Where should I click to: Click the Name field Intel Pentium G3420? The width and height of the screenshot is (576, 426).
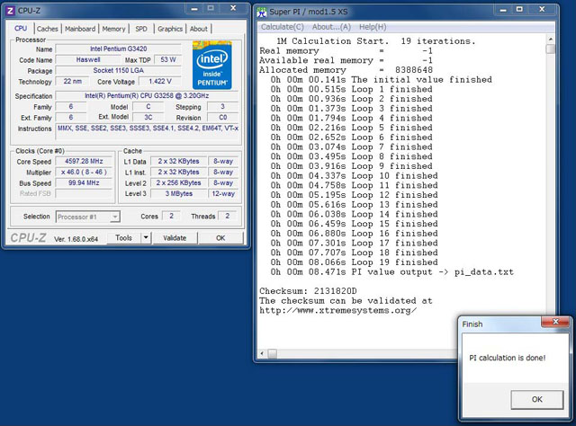[x=118, y=49]
